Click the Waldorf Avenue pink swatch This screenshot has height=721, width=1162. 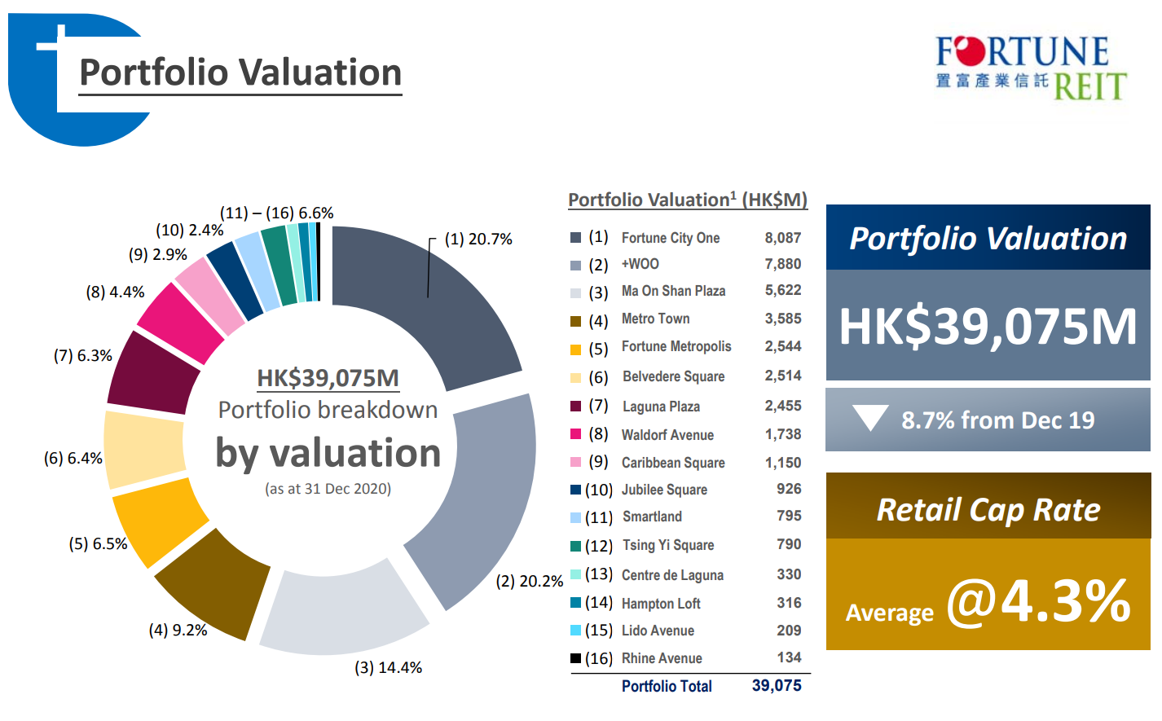click(575, 434)
